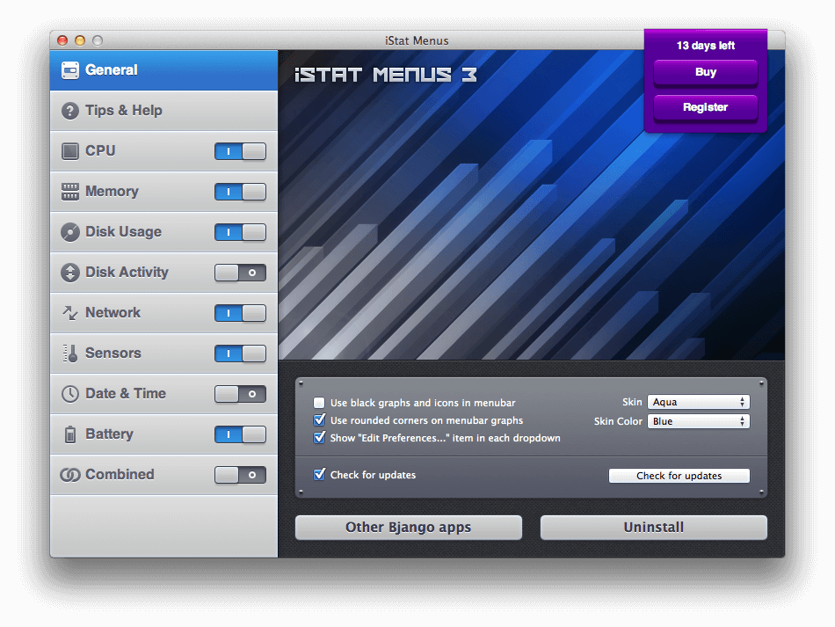Open the Skin dropdown showing Aqua

point(698,402)
